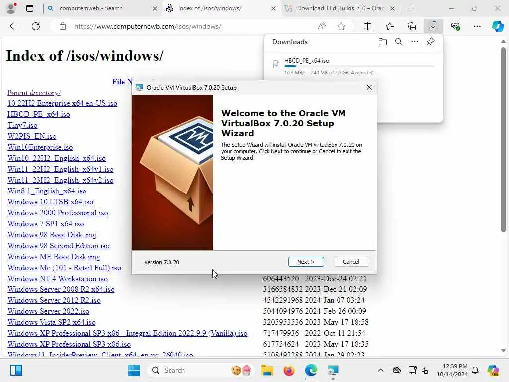Close the computernweb - Search tab
The image size is (509, 382).
click(x=155, y=9)
